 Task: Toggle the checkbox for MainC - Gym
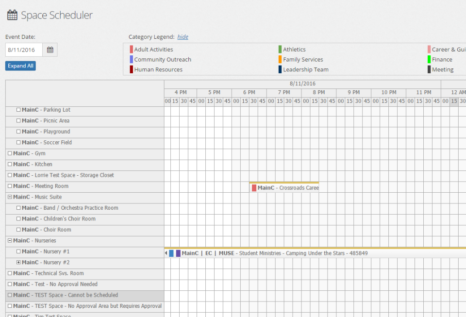point(10,153)
